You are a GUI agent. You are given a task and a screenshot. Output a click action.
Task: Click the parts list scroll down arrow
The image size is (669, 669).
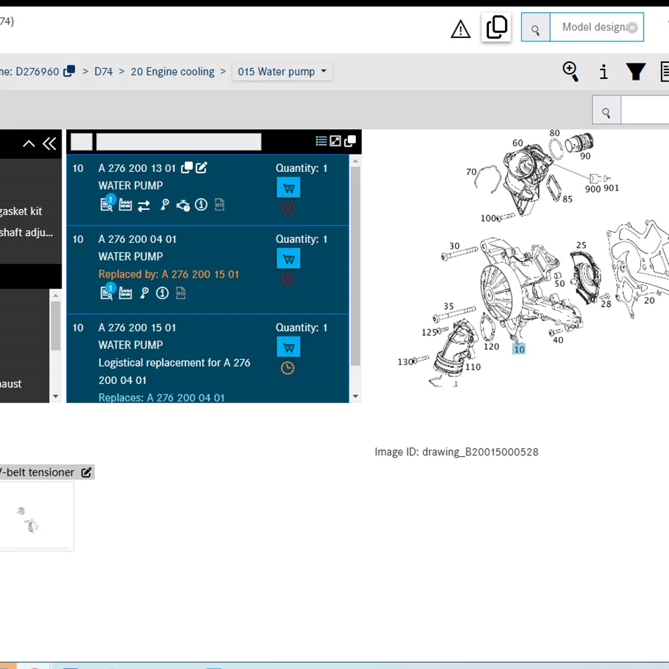355,396
